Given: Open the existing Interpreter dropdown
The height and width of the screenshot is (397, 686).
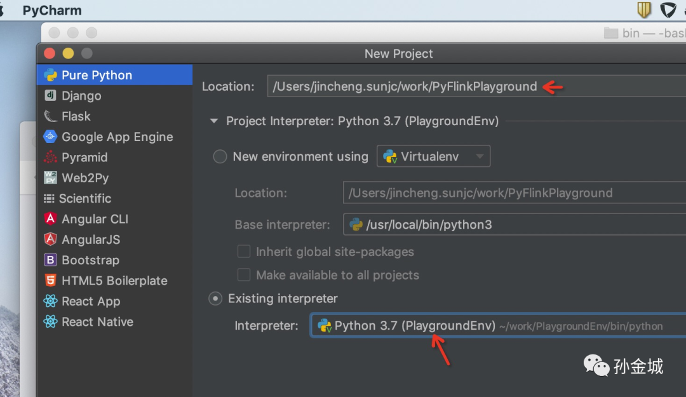Looking at the screenshot, I should [499, 326].
